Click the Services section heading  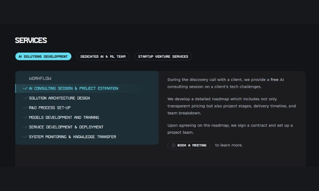coord(31,40)
